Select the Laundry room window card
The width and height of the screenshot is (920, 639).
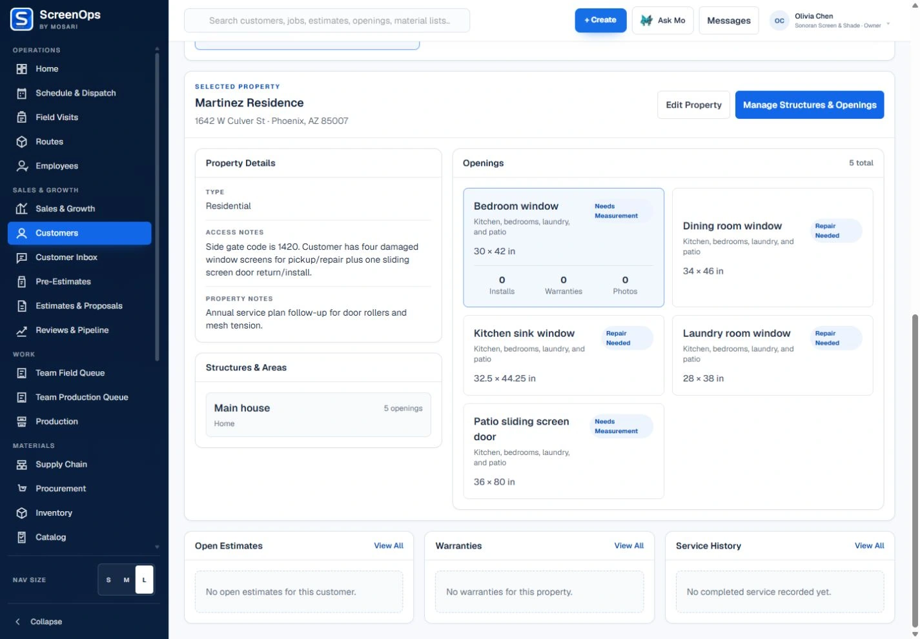(x=773, y=355)
